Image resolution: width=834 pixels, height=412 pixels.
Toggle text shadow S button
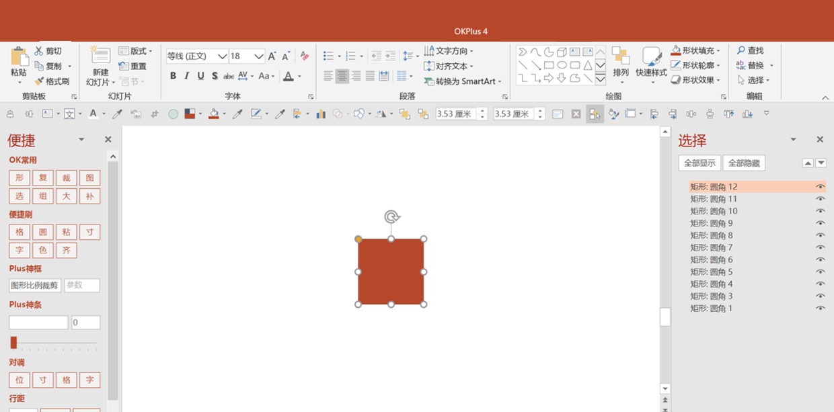[x=215, y=76]
